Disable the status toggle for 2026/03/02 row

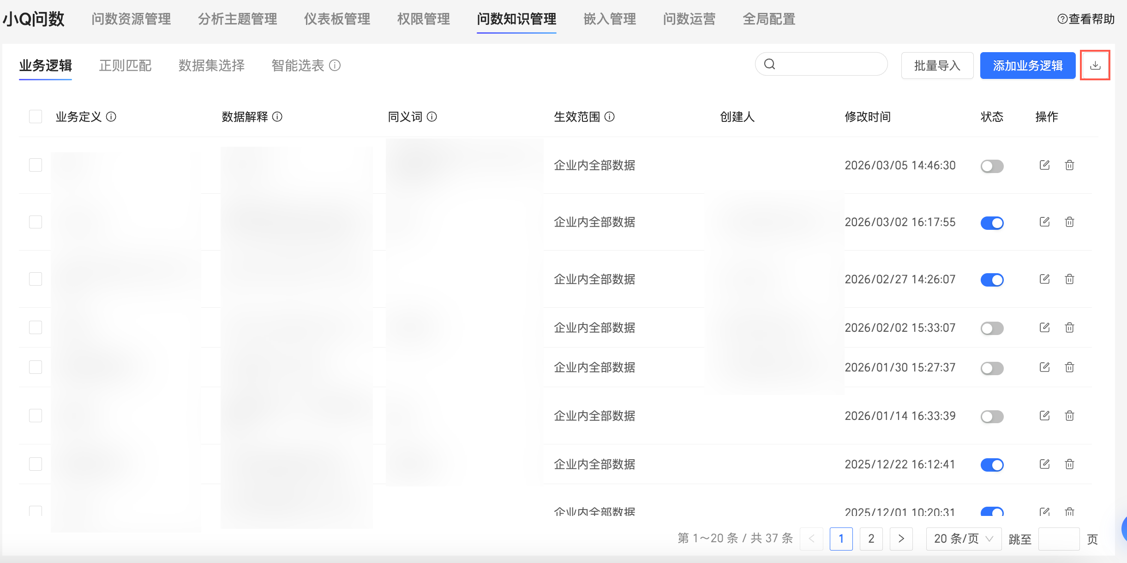point(992,223)
